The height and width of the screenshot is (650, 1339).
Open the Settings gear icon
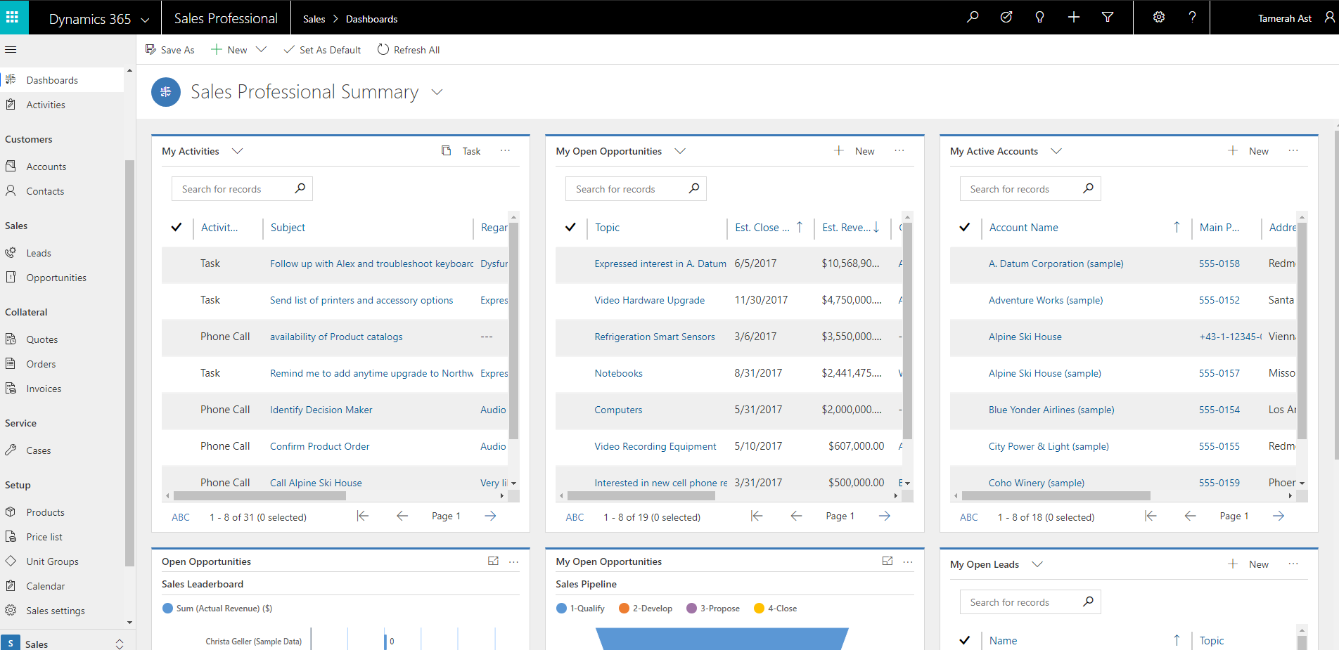[1158, 18]
